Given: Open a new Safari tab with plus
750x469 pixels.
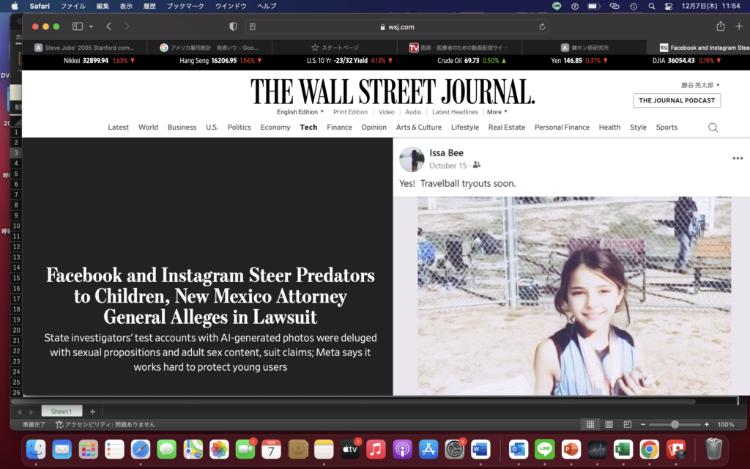Looking at the screenshot, I should coord(739,26).
